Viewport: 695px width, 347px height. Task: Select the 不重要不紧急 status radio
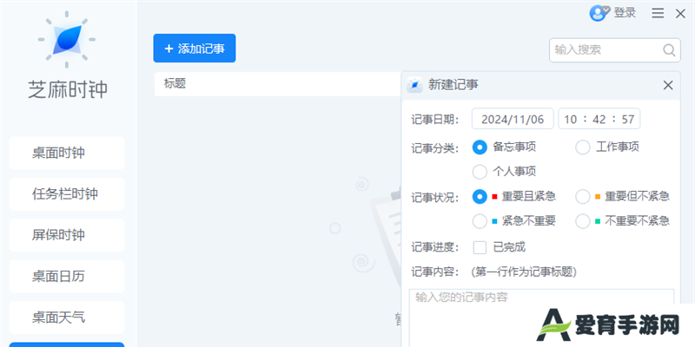click(582, 221)
